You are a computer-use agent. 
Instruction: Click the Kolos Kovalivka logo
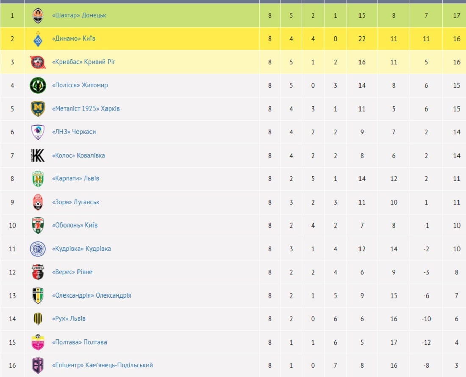click(x=38, y=155)
